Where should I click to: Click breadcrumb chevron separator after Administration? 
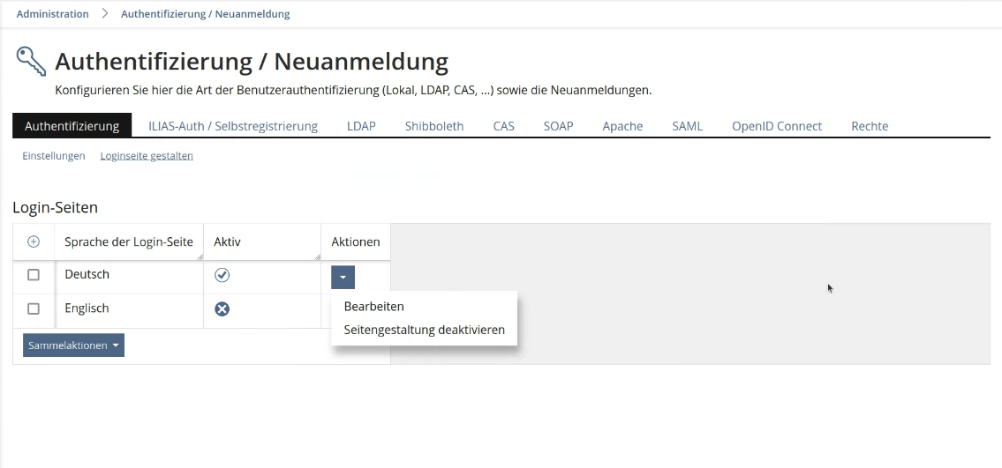(104, 14)
